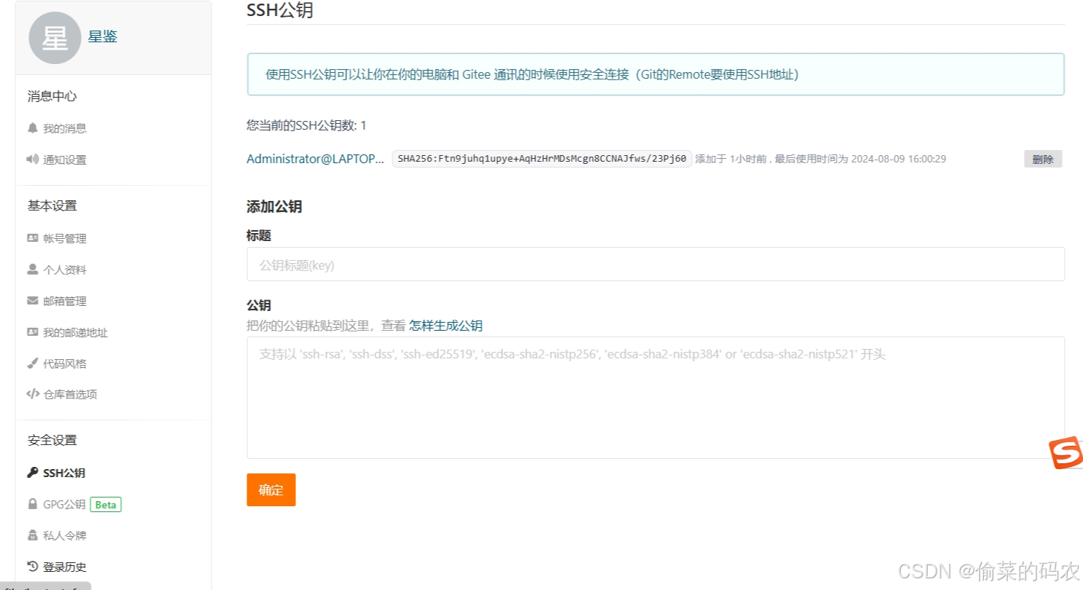This screenshot has height=590, width=1083.
Task: Click the key icon beside SSH公钥
Action: tap(33, 473)
